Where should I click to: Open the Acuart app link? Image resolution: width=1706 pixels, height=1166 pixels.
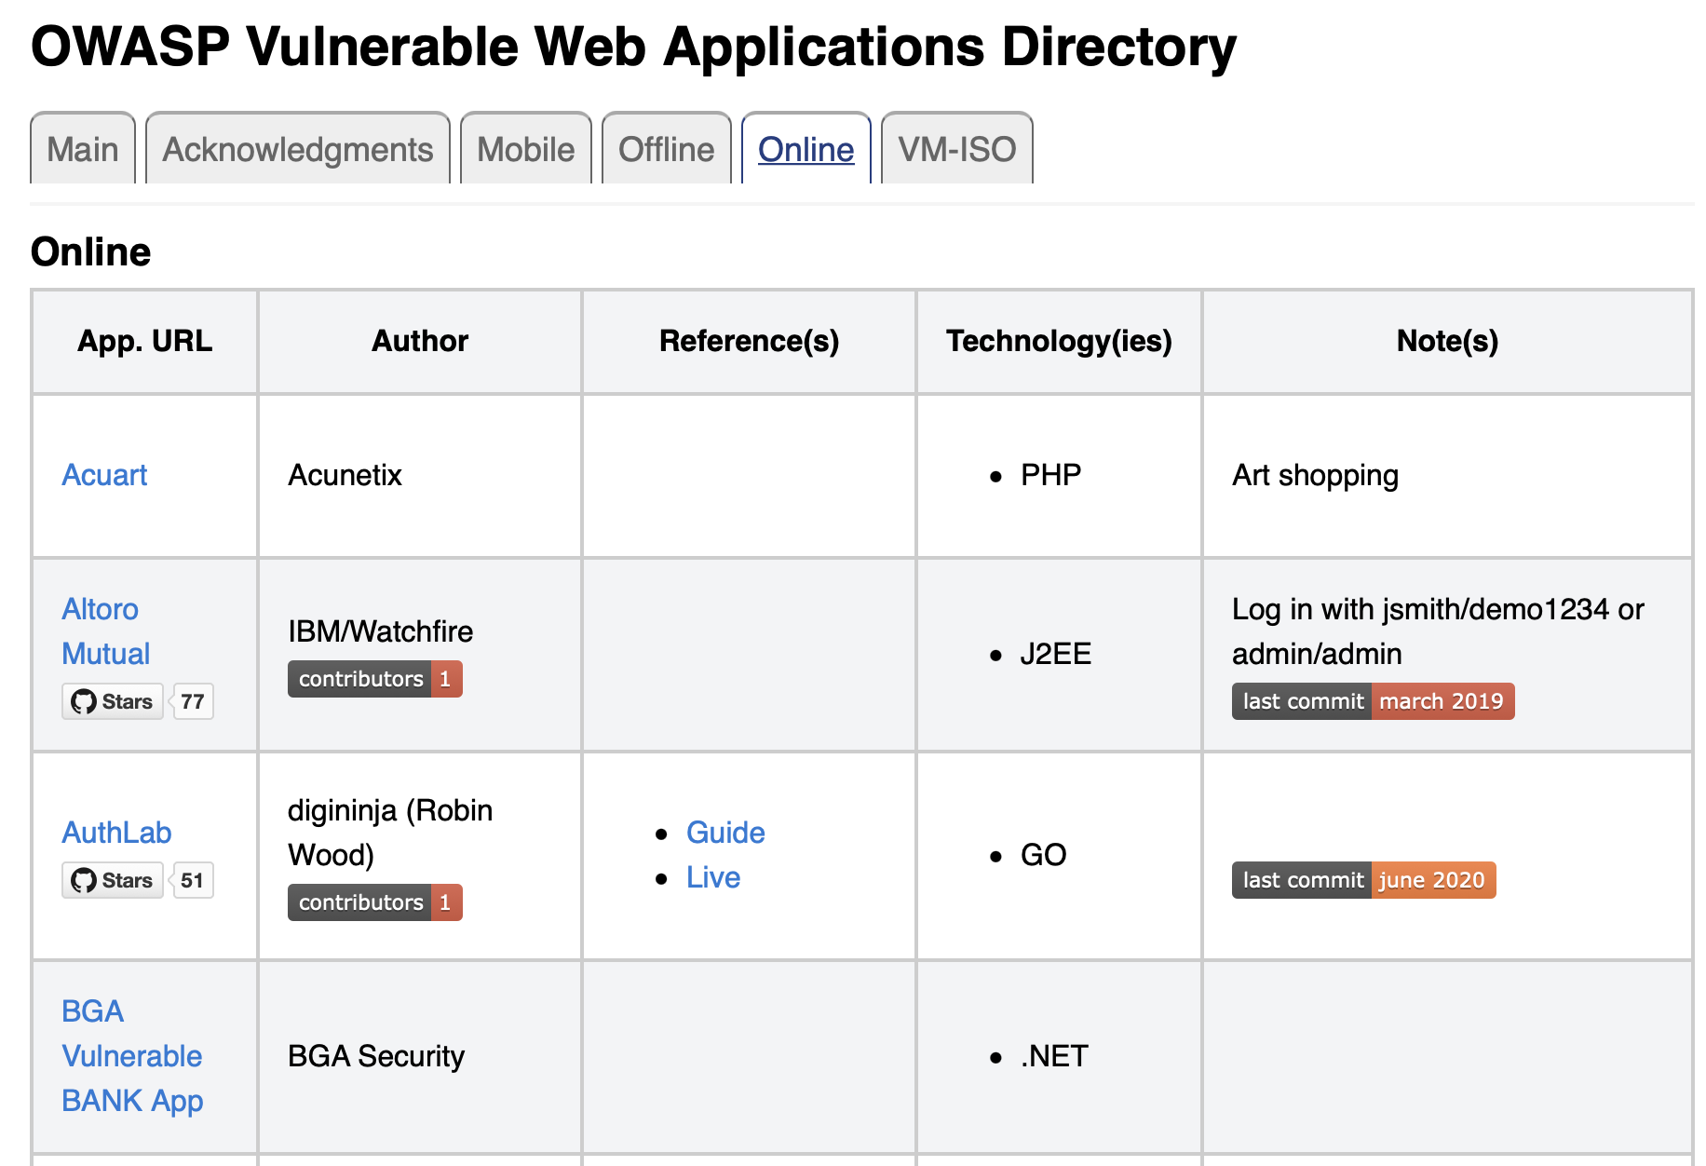[104, 475]
